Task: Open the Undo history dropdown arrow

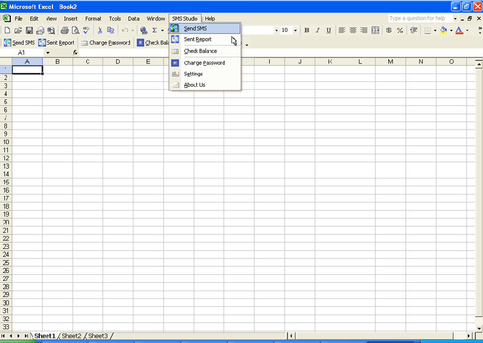Action: point(132,30)
